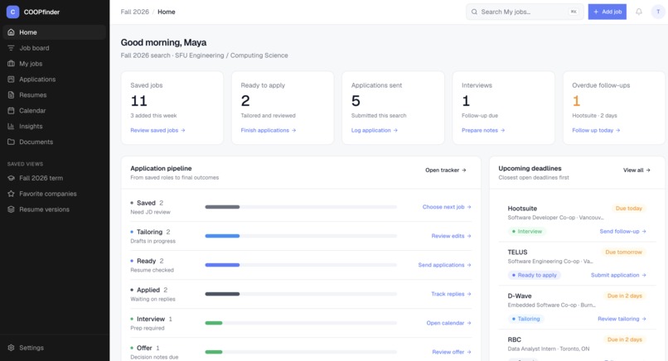Viewport: 668px width, 361px height.
Task: Click the Saved jobs count 11
Action: coord(139,101)
